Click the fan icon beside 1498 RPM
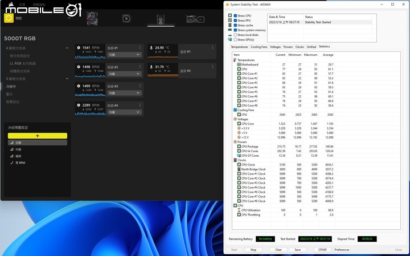 point(79,67)
